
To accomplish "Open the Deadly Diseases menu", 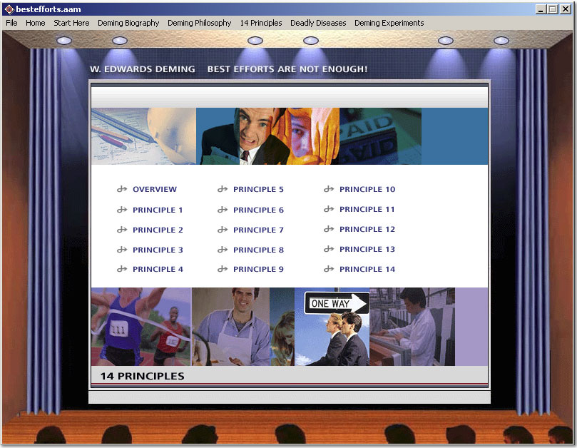I will (318, 23).
